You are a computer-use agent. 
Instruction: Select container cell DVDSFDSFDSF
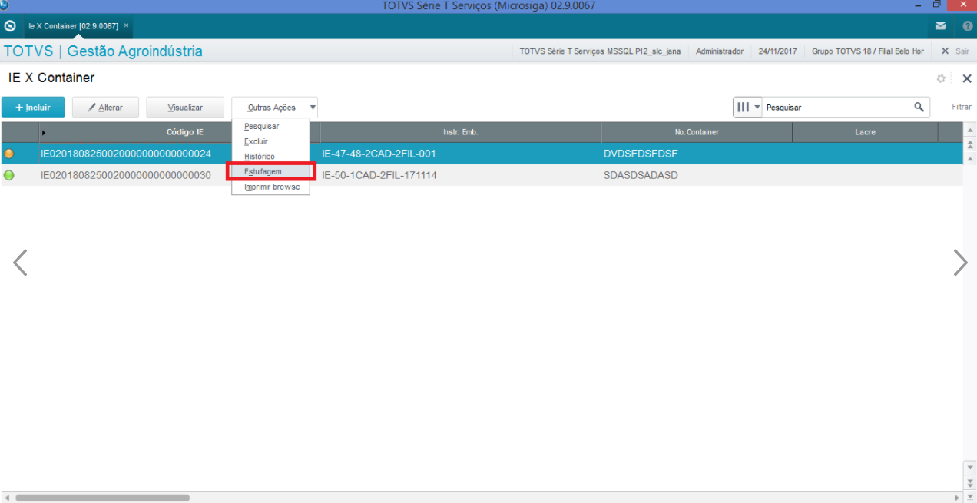click(x=641, y=154)
